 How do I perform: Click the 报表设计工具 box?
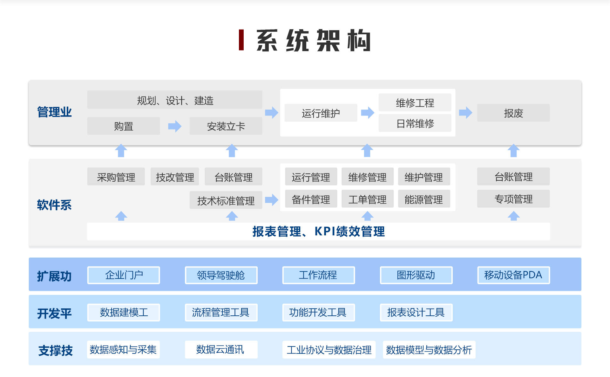[416, 313]
